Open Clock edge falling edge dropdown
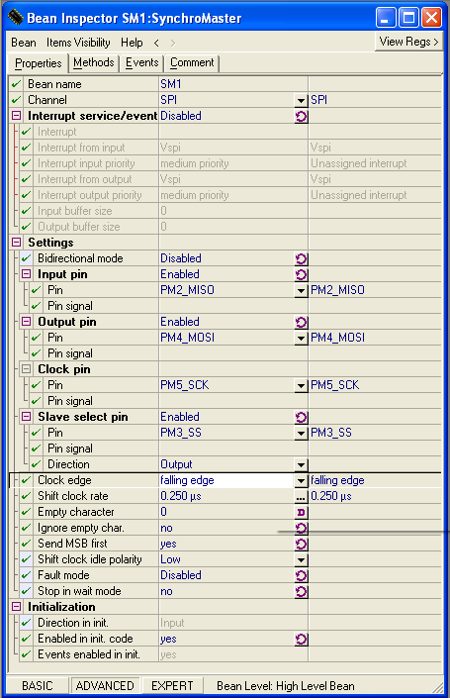Viewport: 450px width, 698px height. pos(301,481)
